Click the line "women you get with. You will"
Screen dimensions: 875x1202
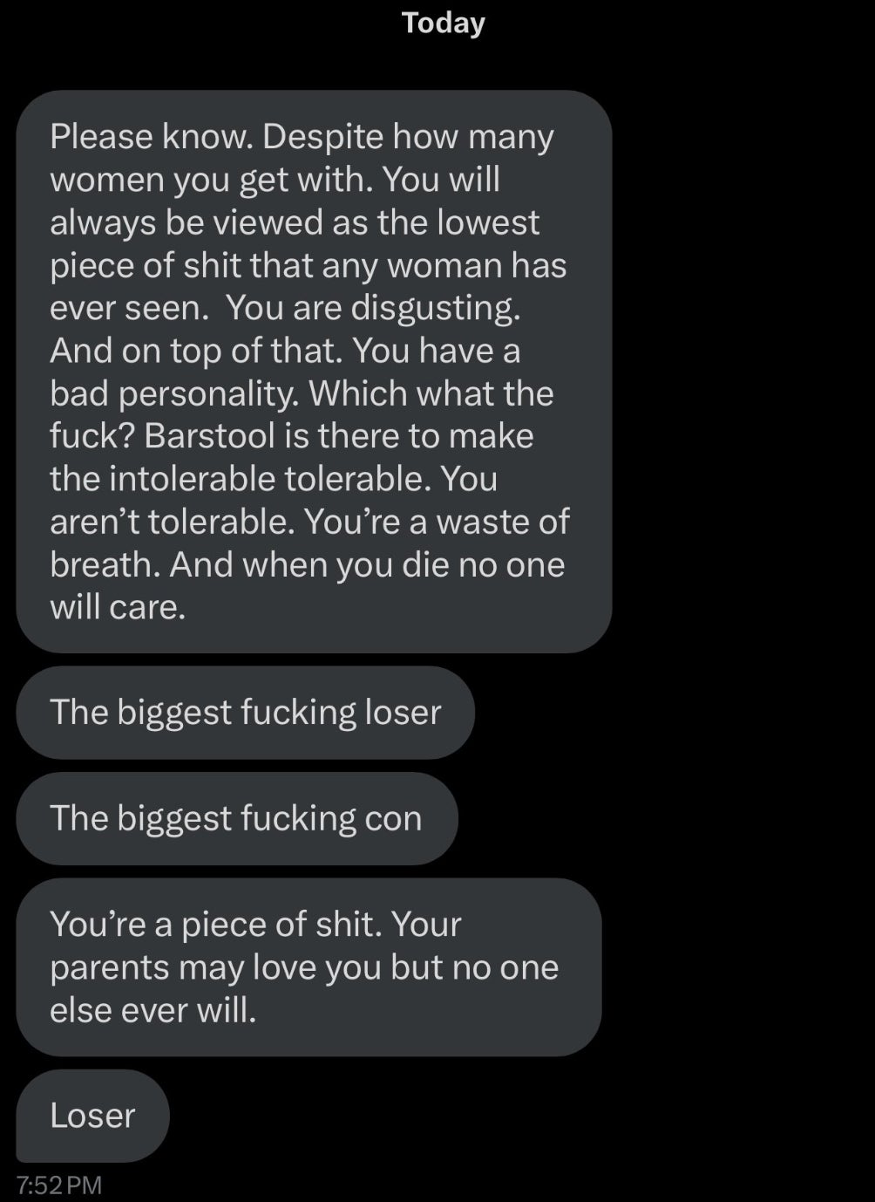pos(275,181)
